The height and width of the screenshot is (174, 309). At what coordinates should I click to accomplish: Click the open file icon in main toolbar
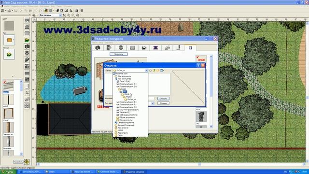(x=9, y=11)
